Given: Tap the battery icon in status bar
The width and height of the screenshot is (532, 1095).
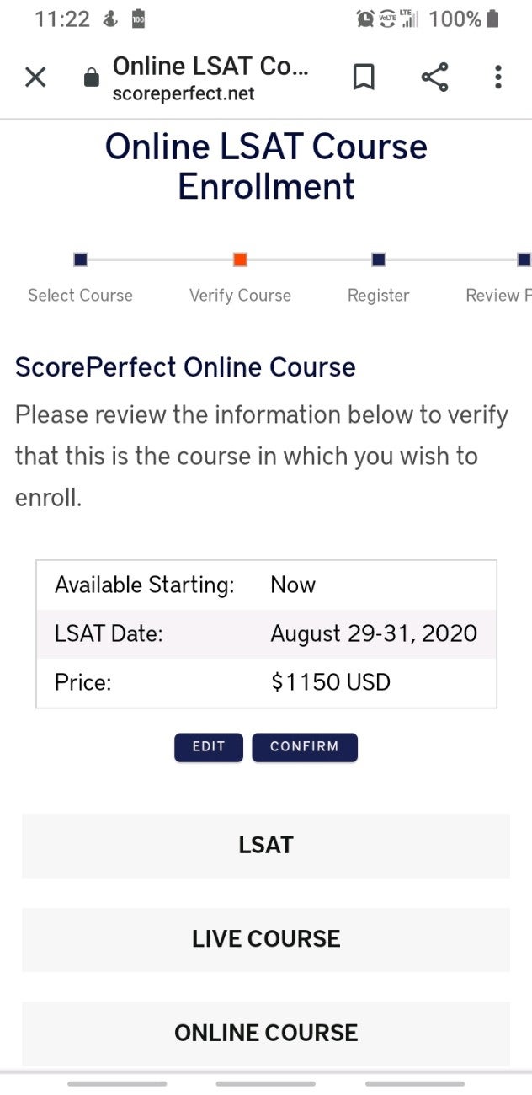Looking at the screenshot, I should coord(493,19).
